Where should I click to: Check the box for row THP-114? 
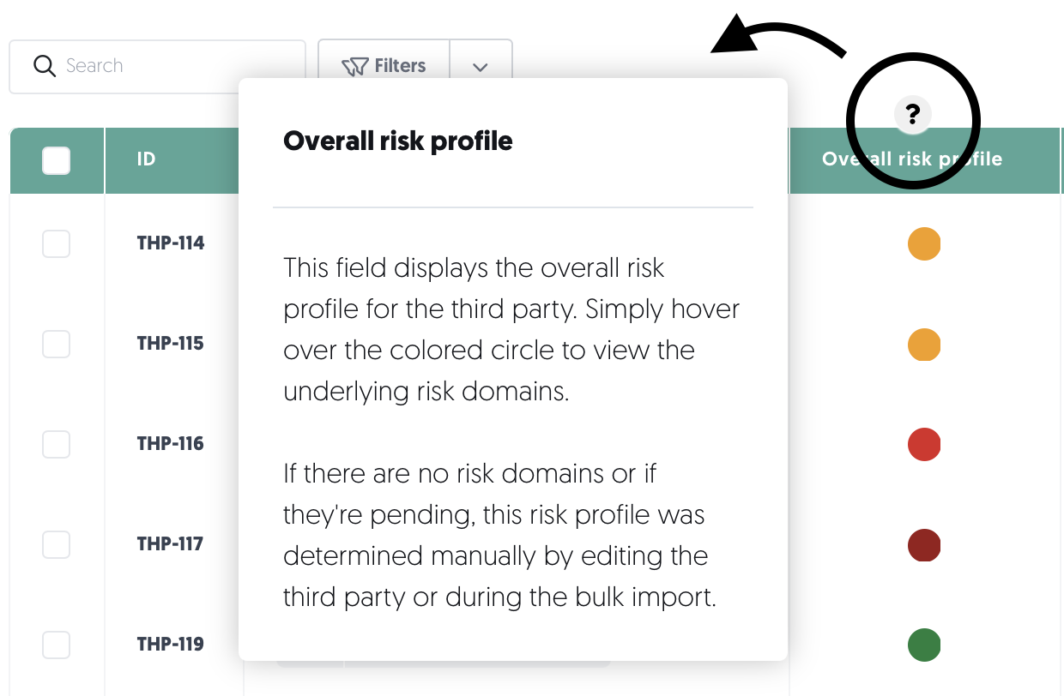pos(57,244)
